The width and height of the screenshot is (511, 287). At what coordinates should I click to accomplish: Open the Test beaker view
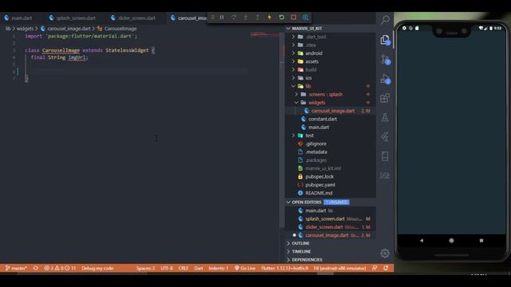(x=385, y=117)
